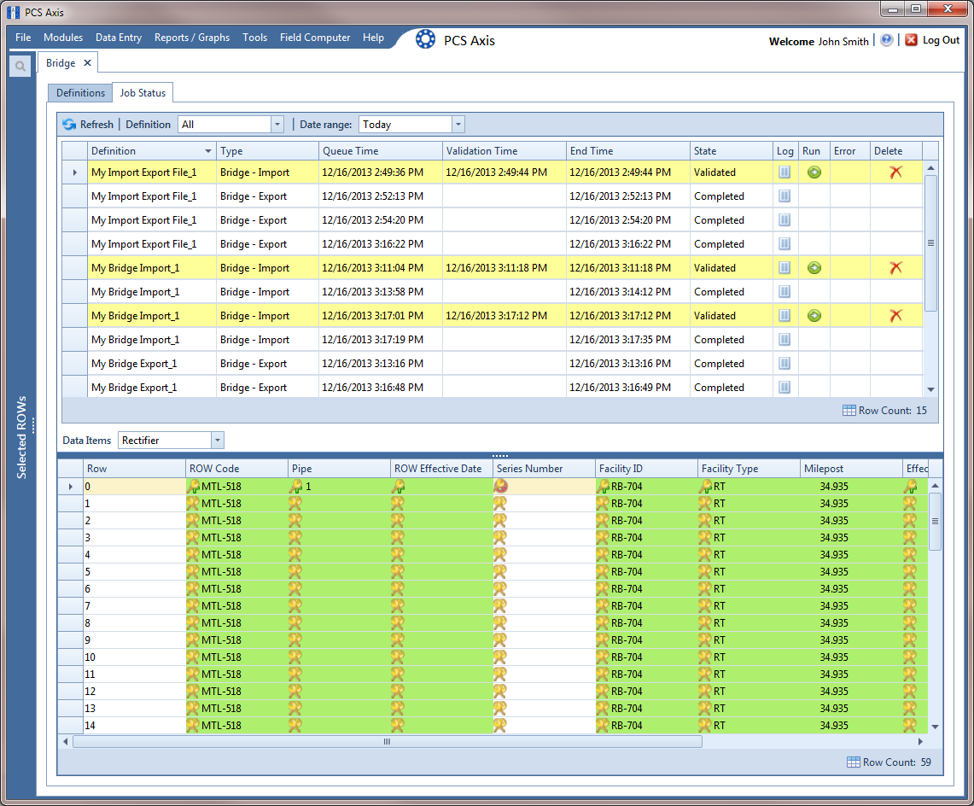Open log for the 3:13:58 PM import job

coord(784,292)
